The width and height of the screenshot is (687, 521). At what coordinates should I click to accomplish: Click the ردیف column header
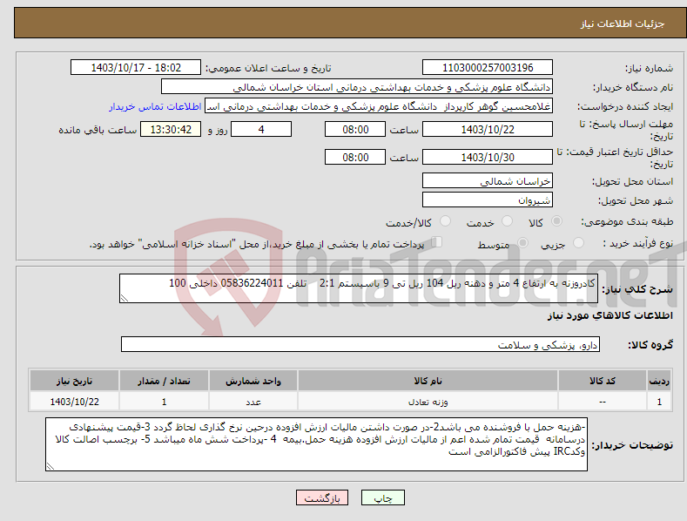coord(659,381)
